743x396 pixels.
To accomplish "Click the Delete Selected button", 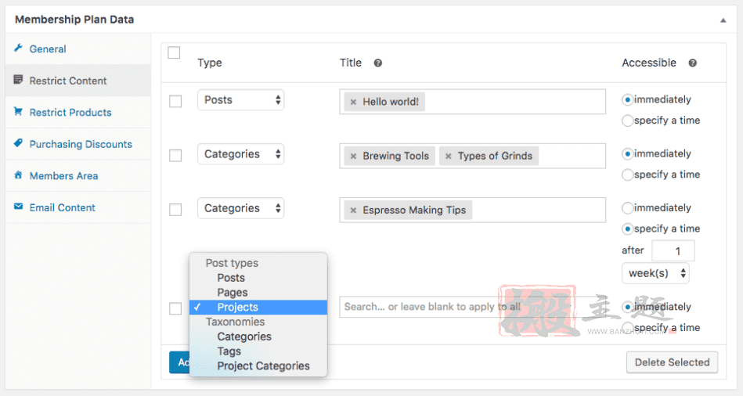I will 672,362.
